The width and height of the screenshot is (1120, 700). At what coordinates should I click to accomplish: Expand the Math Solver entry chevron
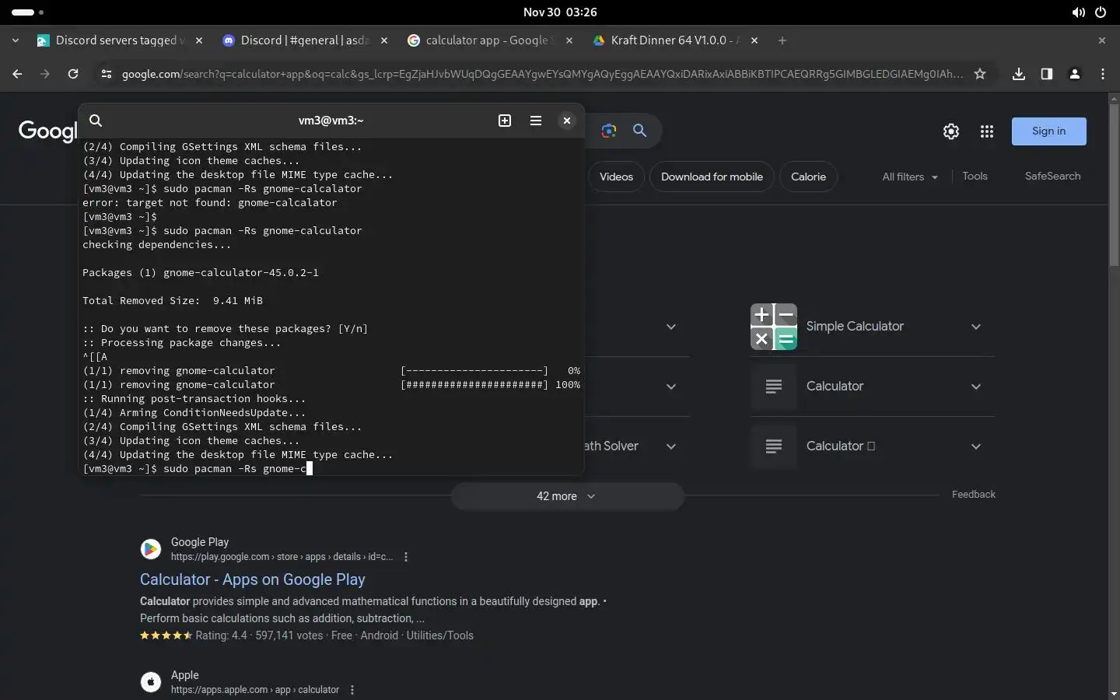point(671,446)
